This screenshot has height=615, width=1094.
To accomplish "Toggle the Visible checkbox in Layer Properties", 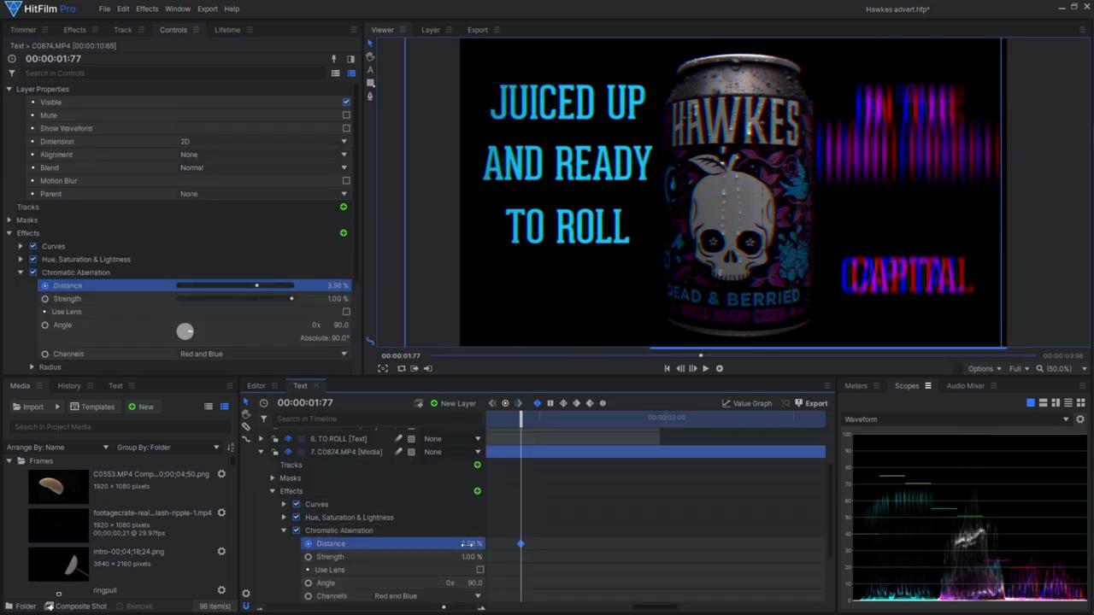I will click(346, 102).
